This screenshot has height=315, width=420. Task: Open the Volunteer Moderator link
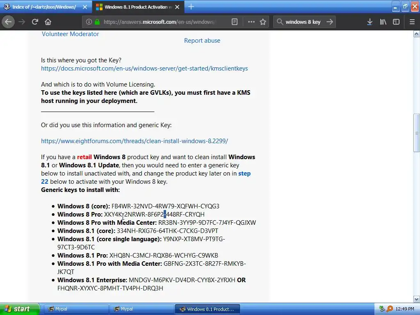(x=70, y=34)
